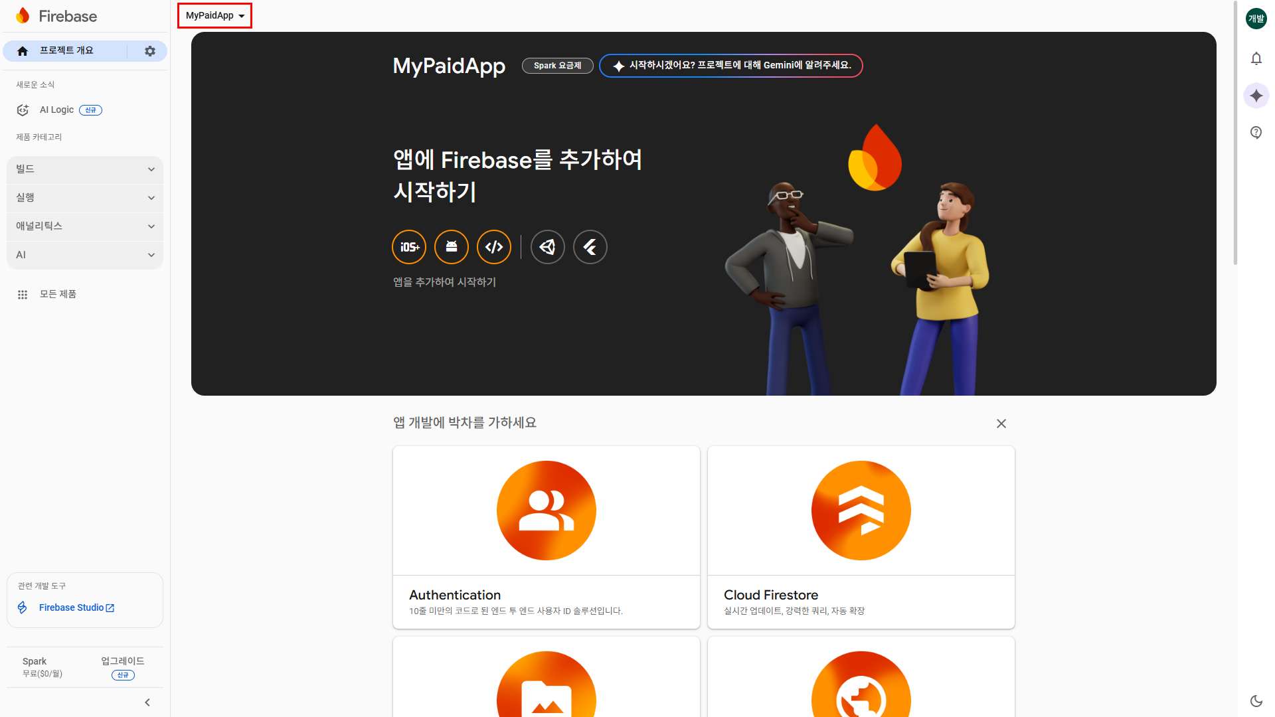Screen dimensions: 1275x717
Task: Toggle dark mode moon icon
Action: [1256, 700]
